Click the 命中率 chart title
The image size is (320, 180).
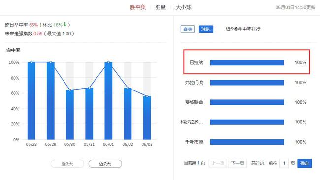(x=13, y=50)
